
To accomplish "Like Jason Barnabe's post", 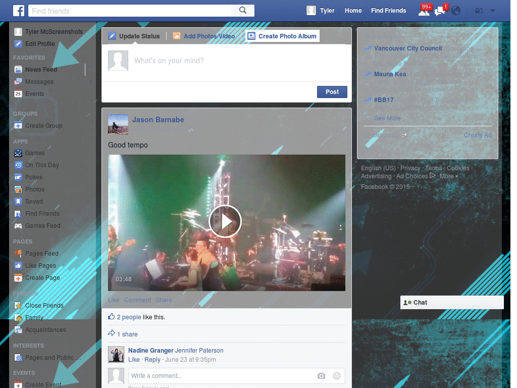I will [x=114, y=300].
